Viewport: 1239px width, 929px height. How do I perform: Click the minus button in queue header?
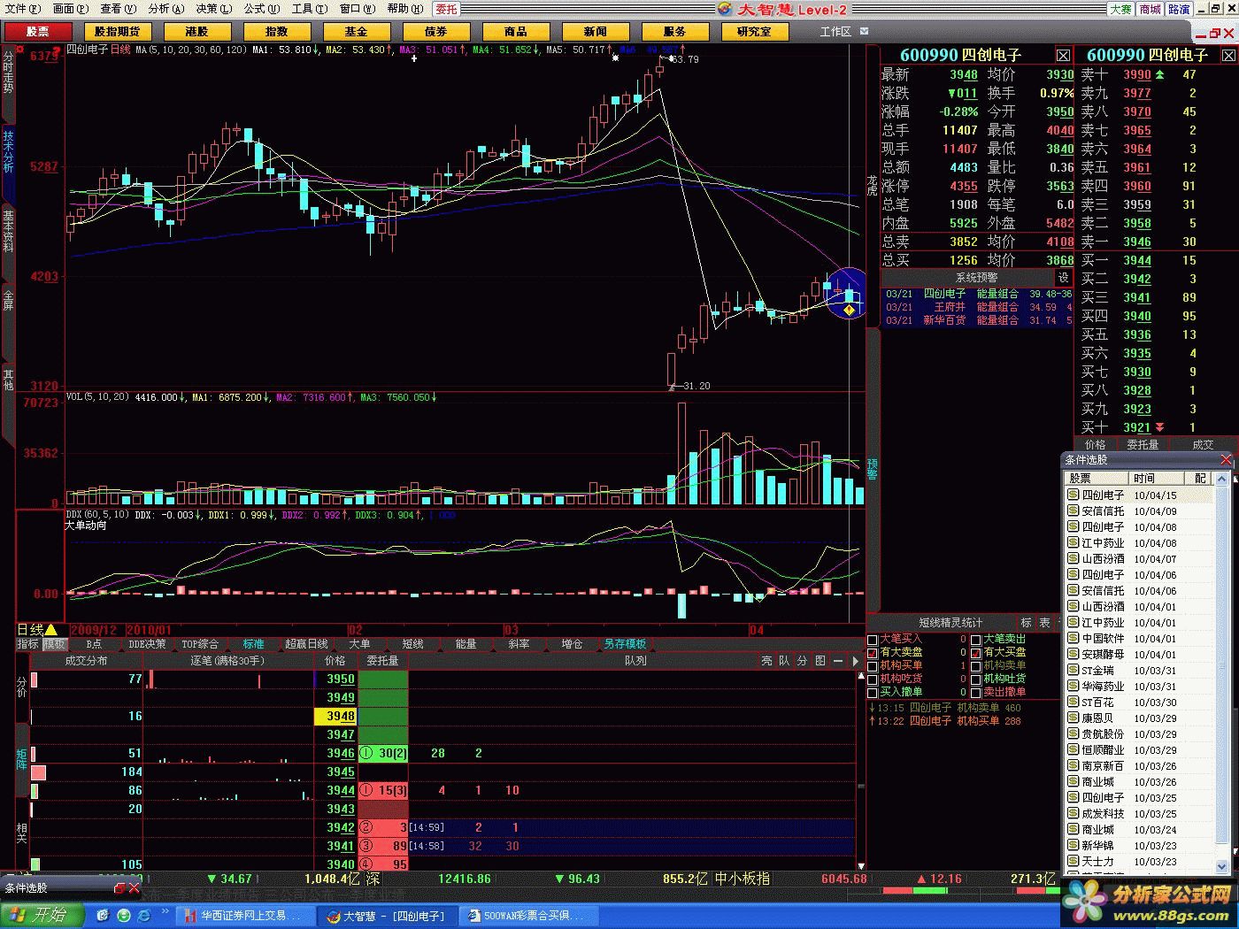pyautogui.click(x=837, y=661)
